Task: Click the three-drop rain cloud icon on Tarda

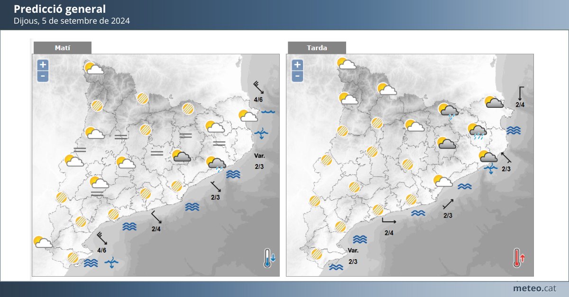Action: coord(477,132)
